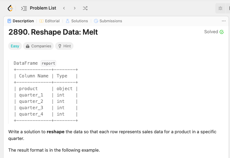Click the report DataFrame code label
This screenshot has height=158, width=230.
point(48,63)
